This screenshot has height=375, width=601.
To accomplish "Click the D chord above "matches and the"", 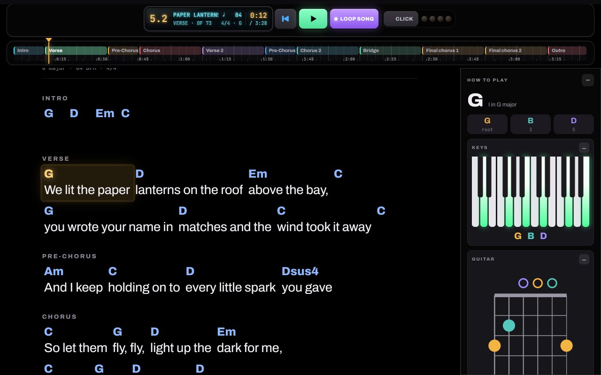I will coord(183,211).
